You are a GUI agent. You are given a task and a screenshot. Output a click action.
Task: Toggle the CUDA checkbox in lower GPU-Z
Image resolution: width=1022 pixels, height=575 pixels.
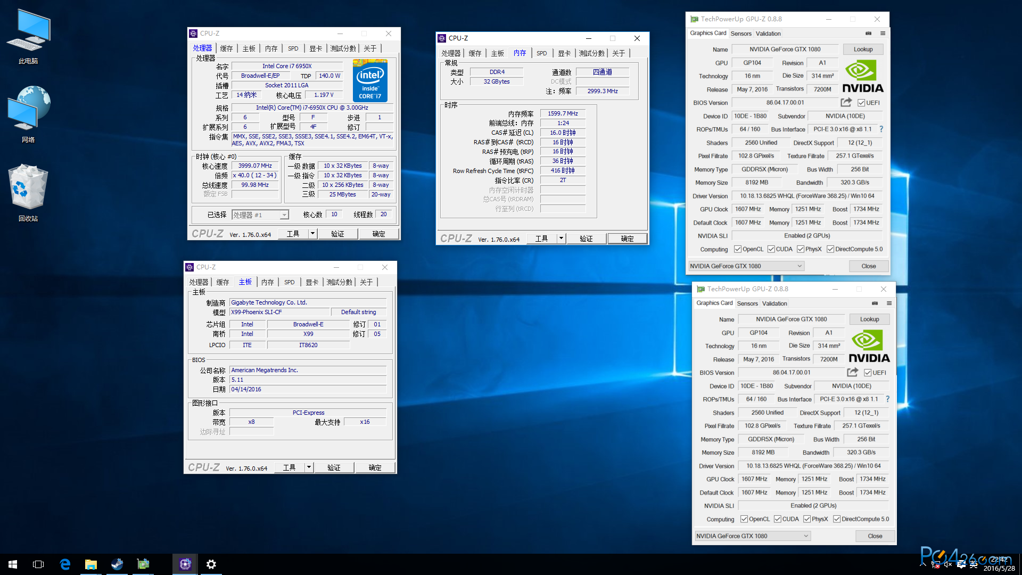pos(777,519)
